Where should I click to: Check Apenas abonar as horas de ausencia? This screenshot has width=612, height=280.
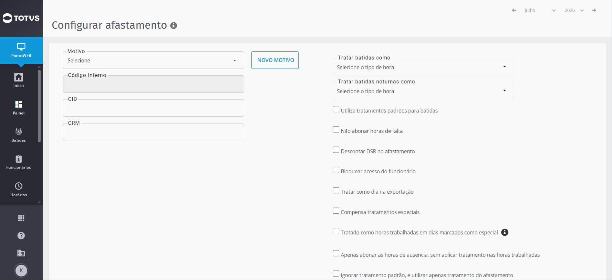click(336, 253)
